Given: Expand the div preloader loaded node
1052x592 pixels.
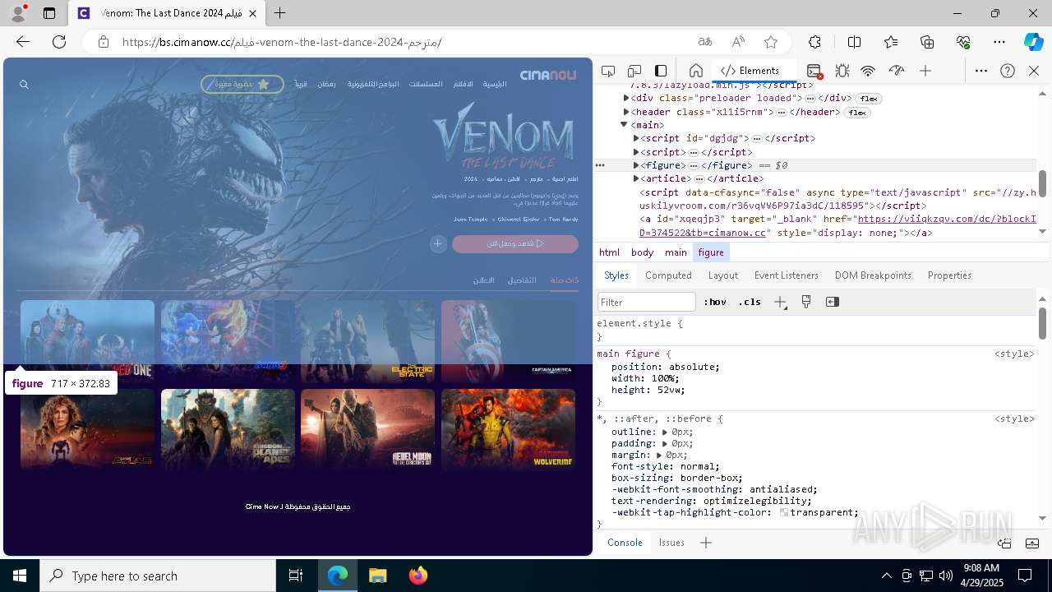Looking at the screenshot, I should [x=626, y=98].
